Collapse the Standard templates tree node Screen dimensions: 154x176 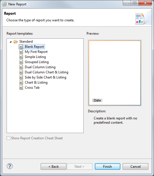pyautogui.click(x=11, y=42)
